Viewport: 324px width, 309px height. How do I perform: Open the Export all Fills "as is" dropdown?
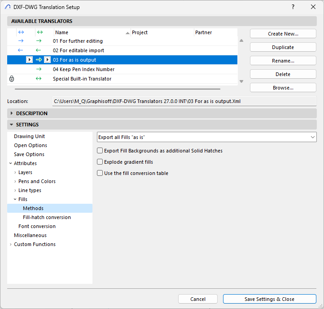pos(207,137)
